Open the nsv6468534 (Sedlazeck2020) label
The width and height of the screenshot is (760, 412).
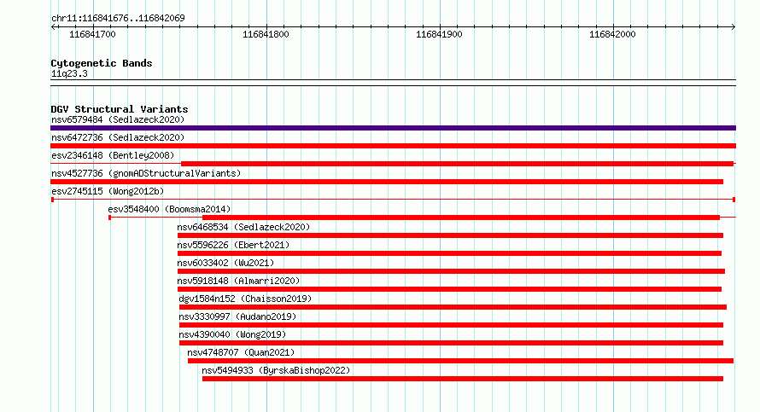click(x=243, y=227)
